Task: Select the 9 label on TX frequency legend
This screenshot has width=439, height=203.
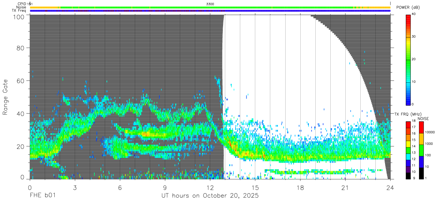Action: click(414, 178)
